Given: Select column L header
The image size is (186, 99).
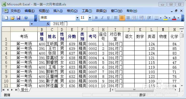Looking at the screenshot, I should (151, 29).
